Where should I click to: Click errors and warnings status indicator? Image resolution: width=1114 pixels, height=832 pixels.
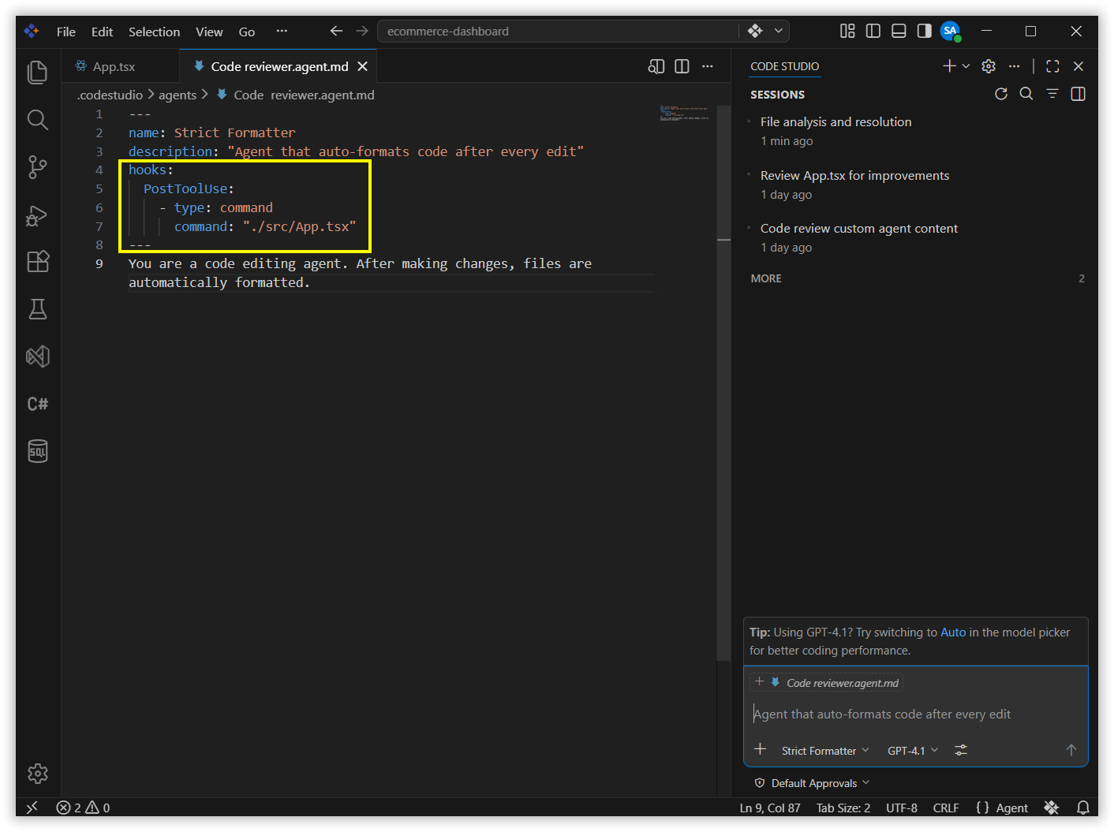(x=84, y=808)
